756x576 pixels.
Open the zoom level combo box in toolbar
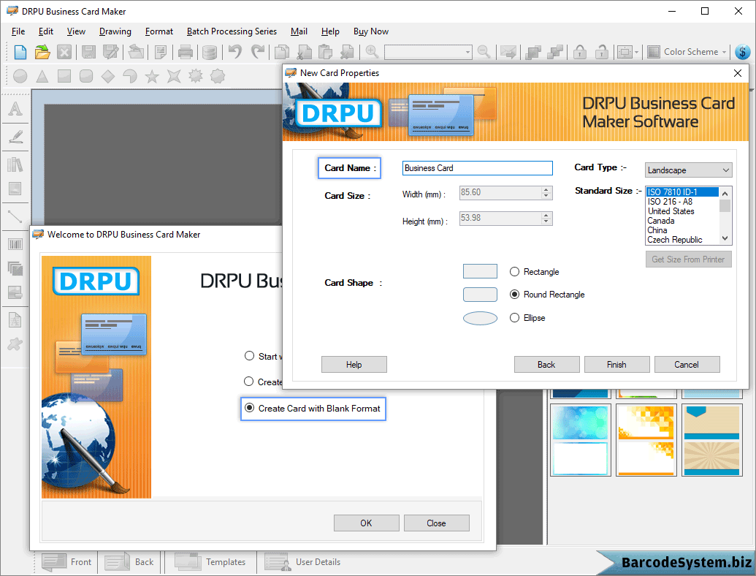[x=427, y=52]
